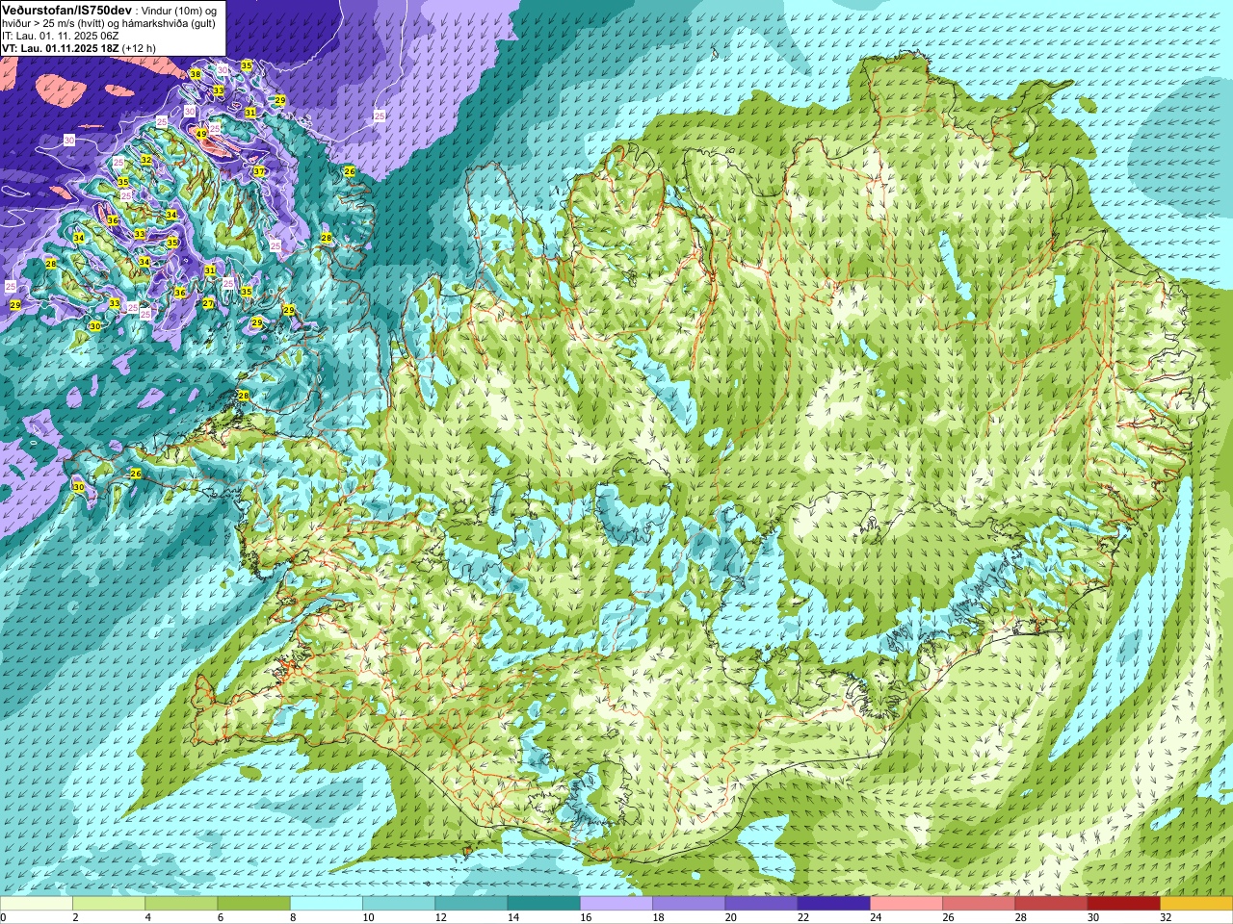Click the 12–14 m/s teal legend swatch
Screen dimensions: 1233x924
pyautogui.click(x=471, y=904)
